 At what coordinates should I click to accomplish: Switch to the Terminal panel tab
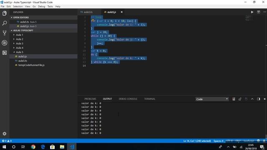pyautogui.click(x=150, y=99)
